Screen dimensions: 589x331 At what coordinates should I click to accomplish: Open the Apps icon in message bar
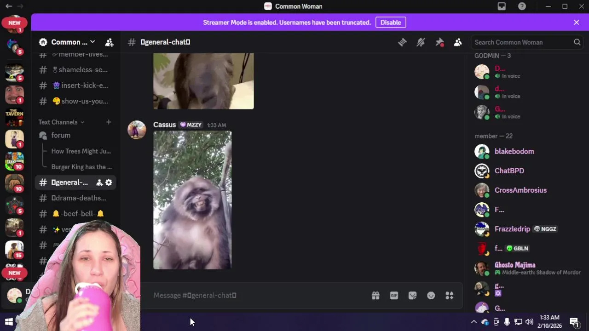[x=450, y=296]
